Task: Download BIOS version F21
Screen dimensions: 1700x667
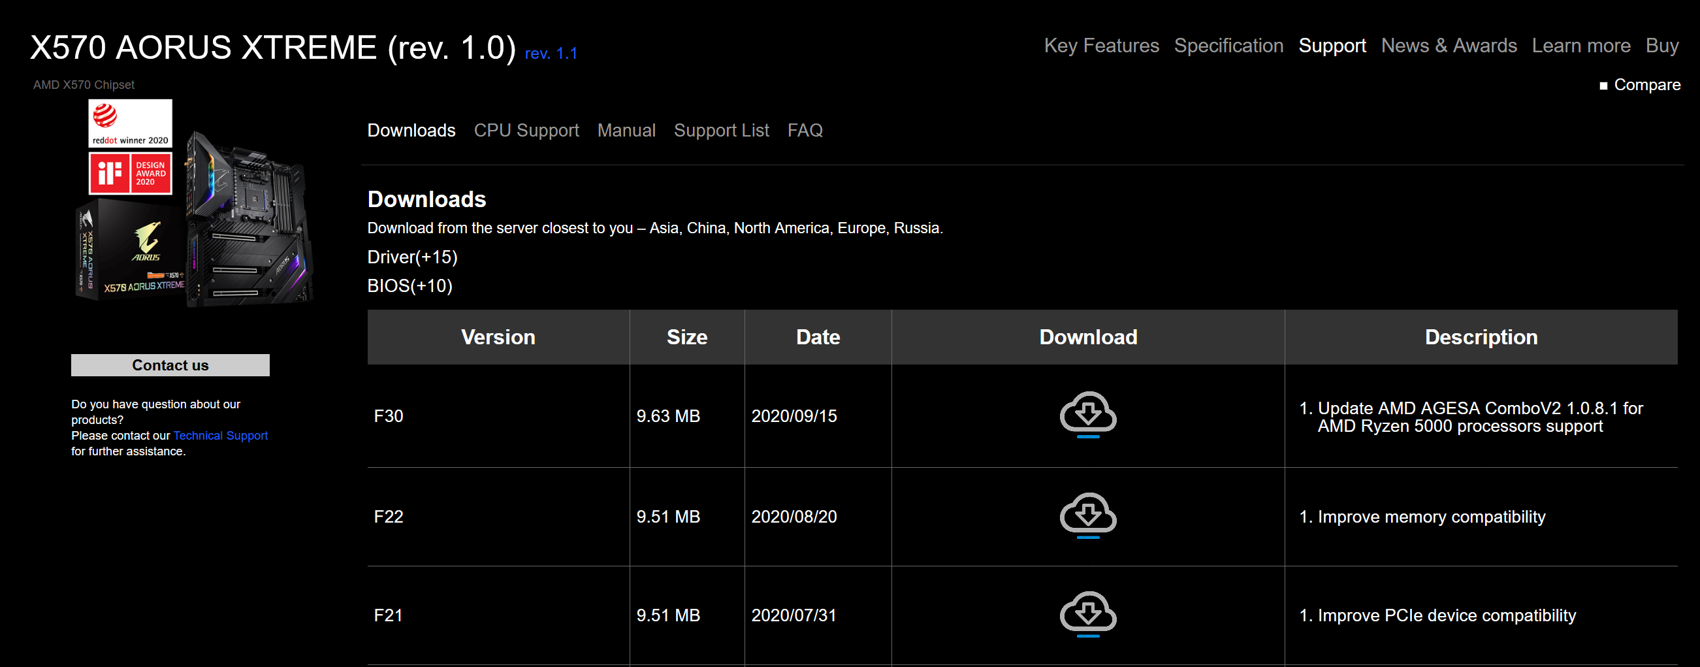Action: click(x=1087, y=614)
